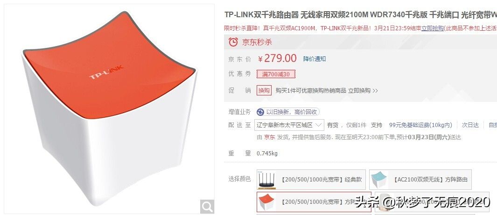
Task: Click the orange-top router thumbnail icon
Action: pos(266,202)
